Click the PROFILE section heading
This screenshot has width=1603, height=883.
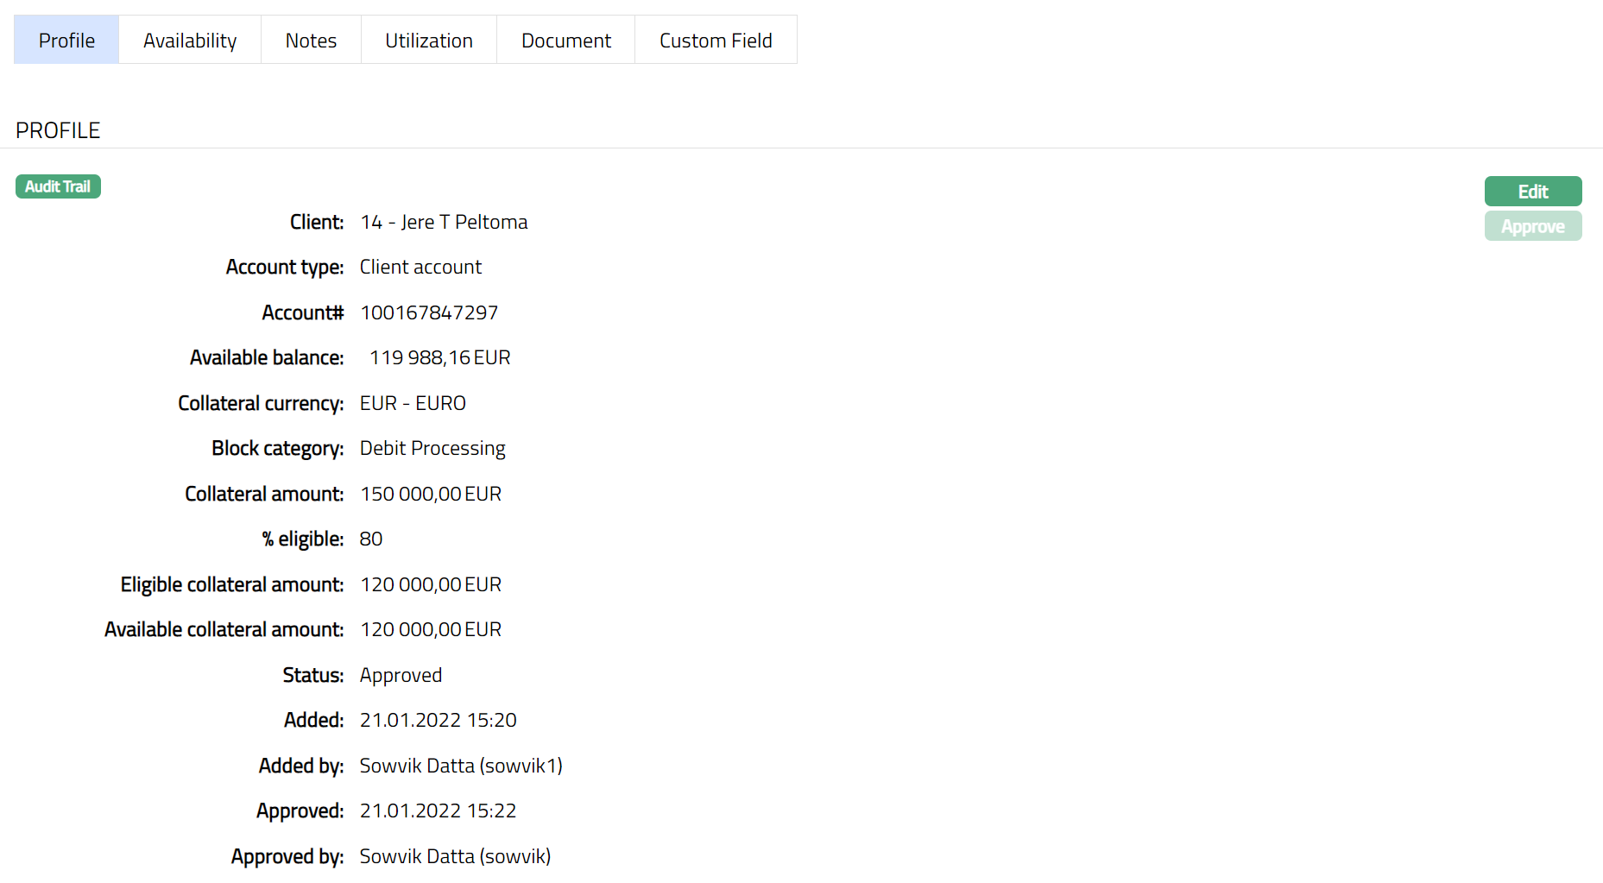click(x=58, y=130)
